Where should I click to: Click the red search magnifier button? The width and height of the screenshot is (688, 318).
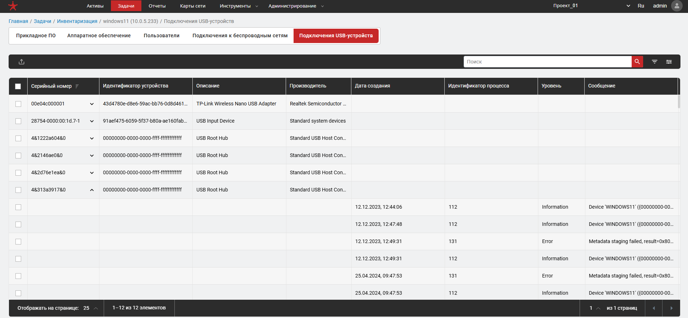coord(637,62)
